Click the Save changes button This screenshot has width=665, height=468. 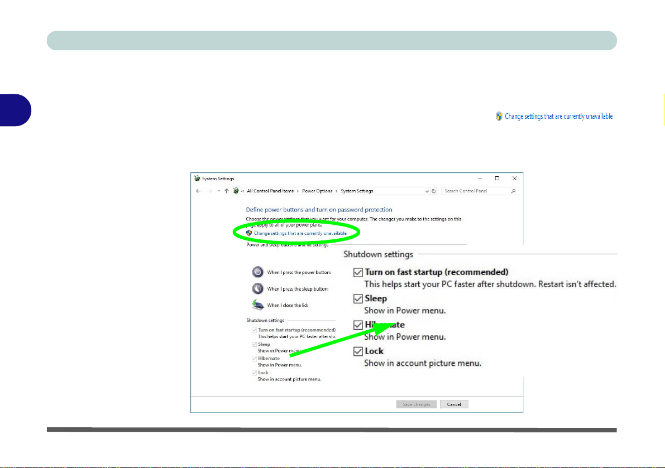tap(417, 404)
